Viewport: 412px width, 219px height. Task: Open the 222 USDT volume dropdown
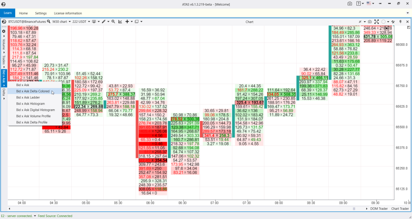pos(82,22)
